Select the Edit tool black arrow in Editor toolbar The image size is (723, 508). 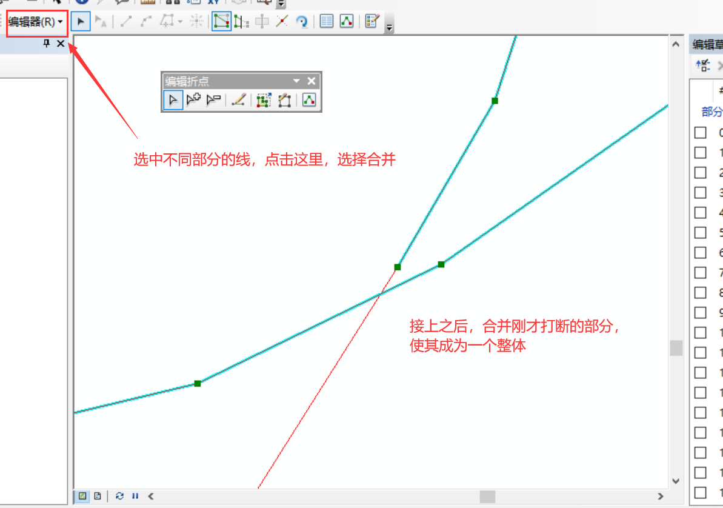pyautogui.click(x=81, y=21)
